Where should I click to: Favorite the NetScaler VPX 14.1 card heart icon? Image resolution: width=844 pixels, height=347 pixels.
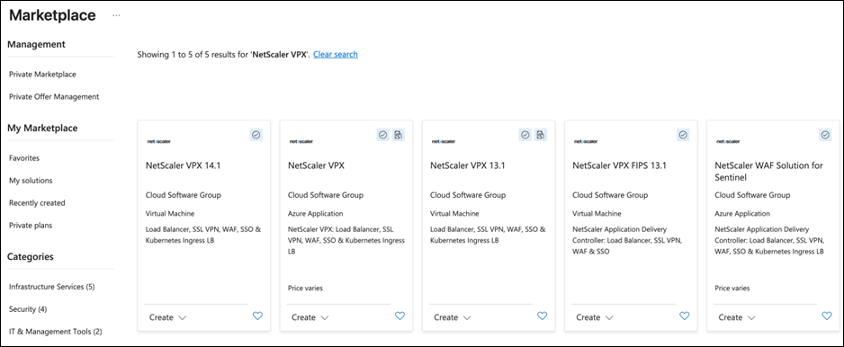[x=257, y=316]
